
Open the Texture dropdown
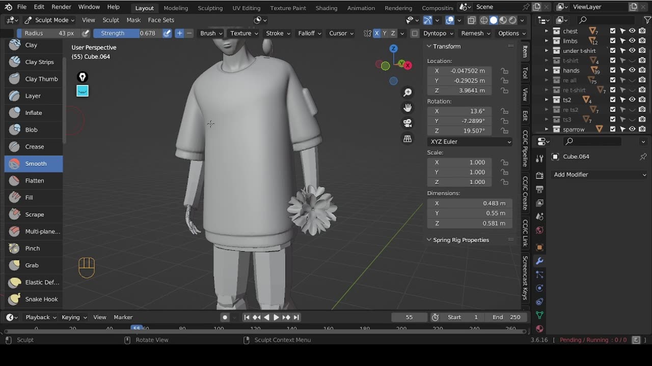(244, 33)
